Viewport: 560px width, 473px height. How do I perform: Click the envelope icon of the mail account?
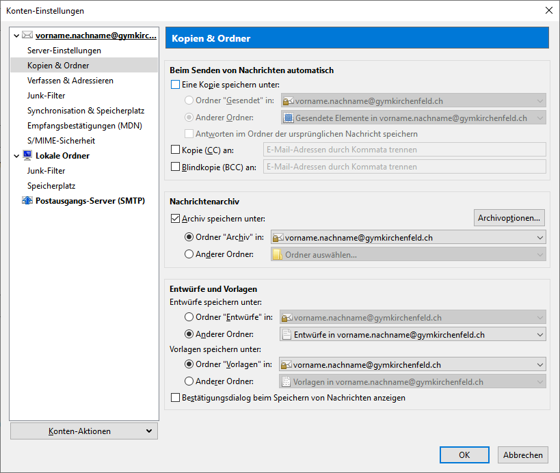point(27,35)
